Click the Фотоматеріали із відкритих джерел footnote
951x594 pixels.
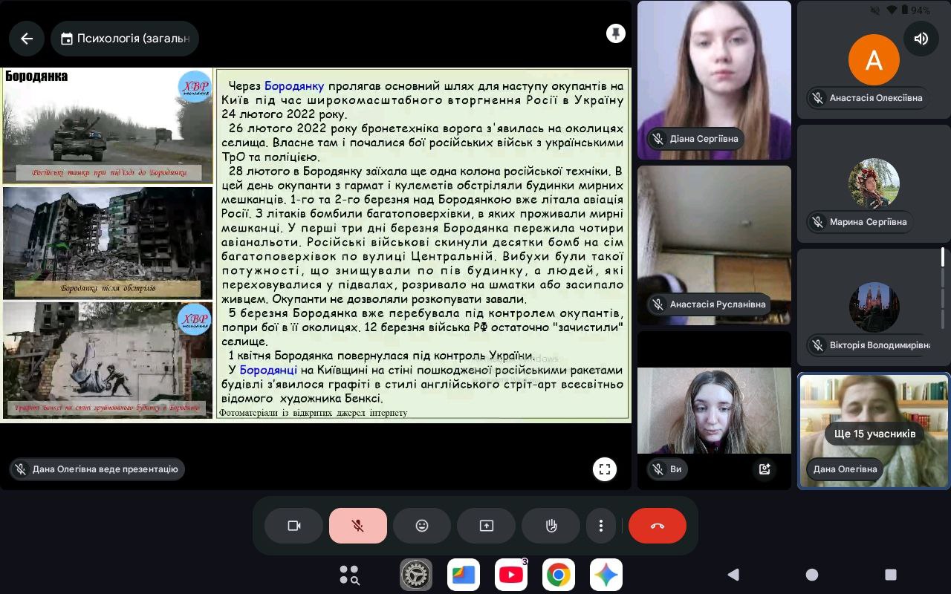[x=314, y=413]
